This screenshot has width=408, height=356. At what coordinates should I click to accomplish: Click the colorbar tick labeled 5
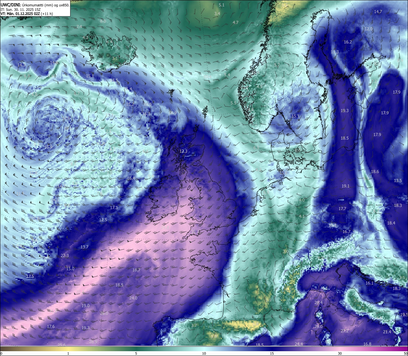[136, 353]
